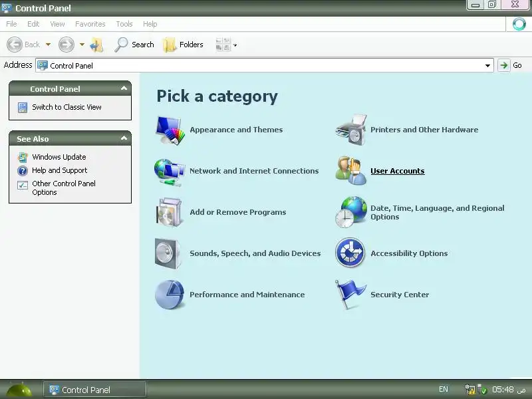Toggle the Folders pane toolbar button
The height and width of the screenshot is (399, 532).
click(x=183, y=45)
